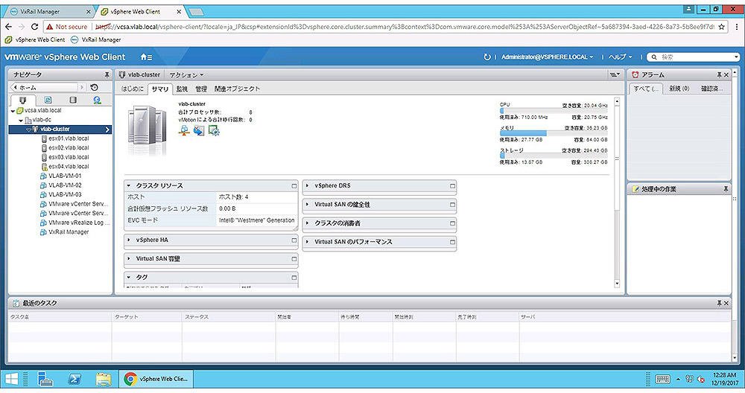
Task: Expand the Virtual SAN 容量 section
Action: click(x=129, y=259)
